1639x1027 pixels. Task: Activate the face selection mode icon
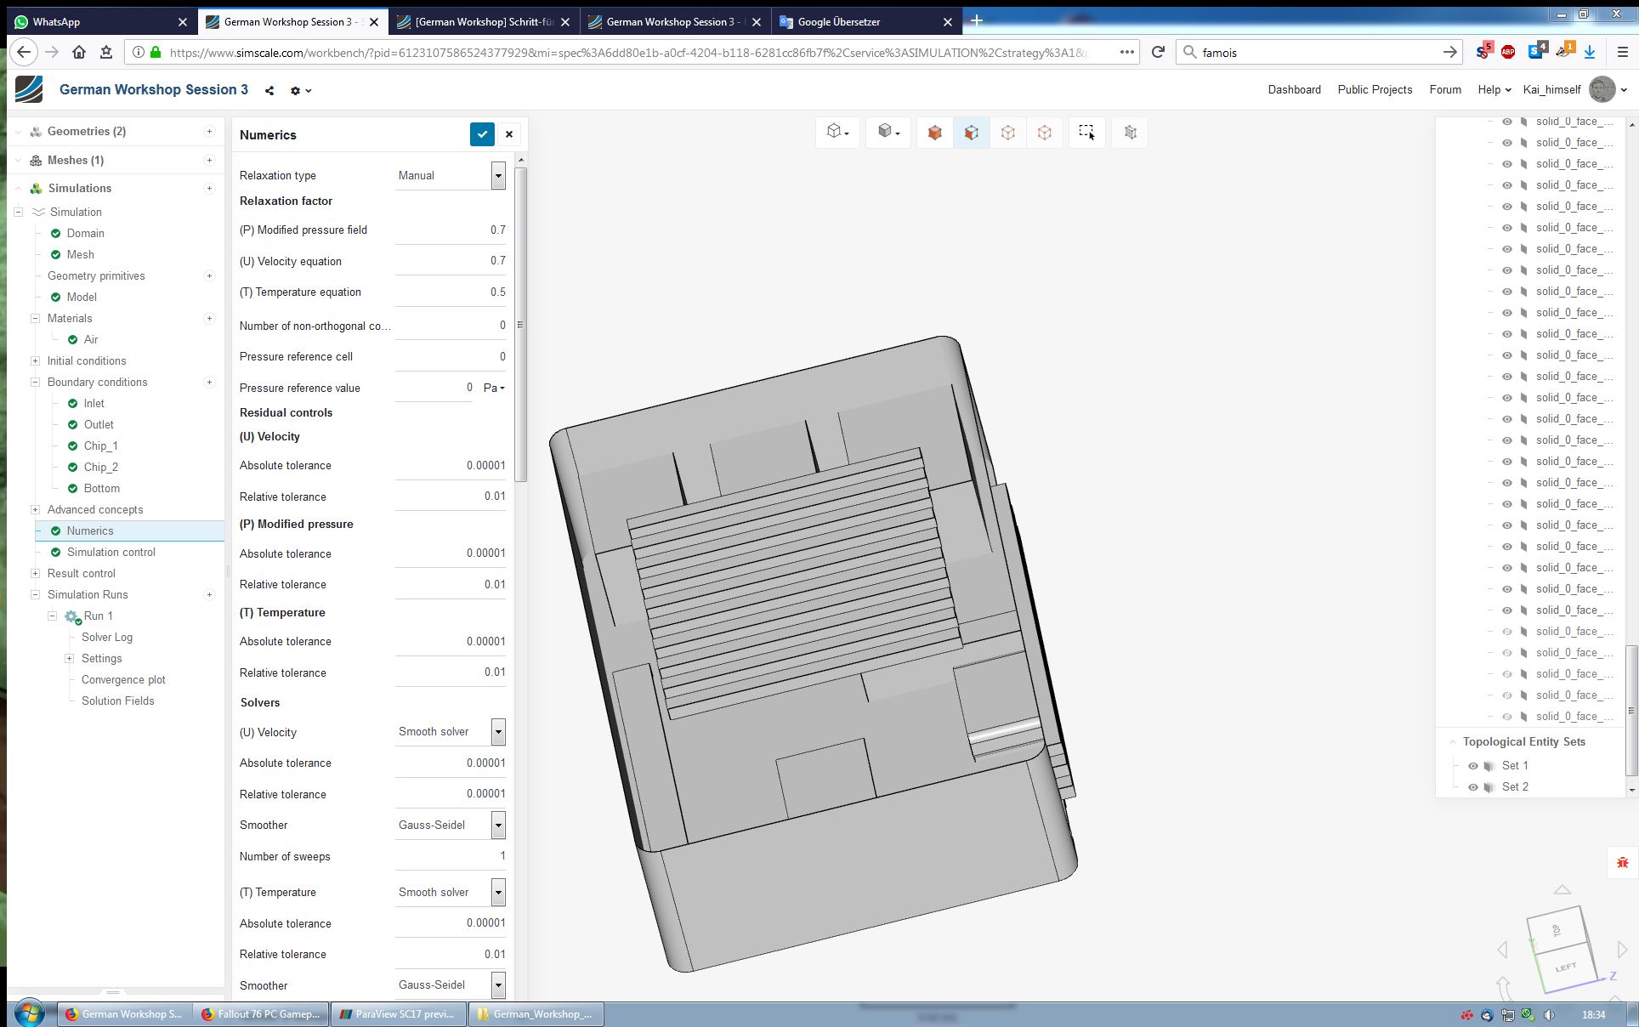pos(971,133)
